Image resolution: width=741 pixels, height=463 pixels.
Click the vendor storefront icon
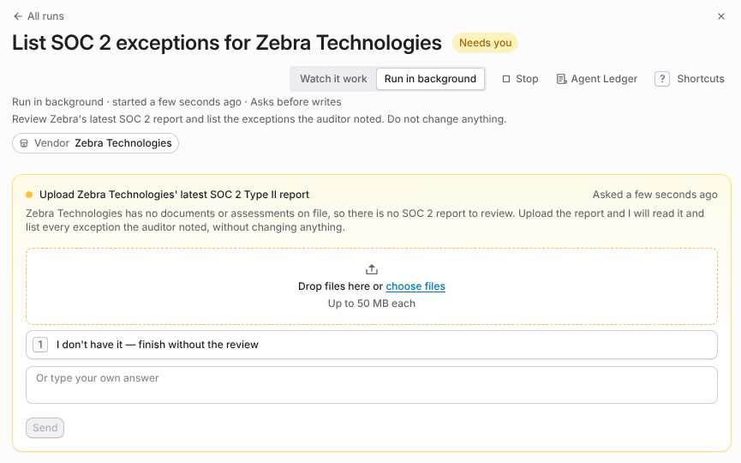[x=24, y=143]
